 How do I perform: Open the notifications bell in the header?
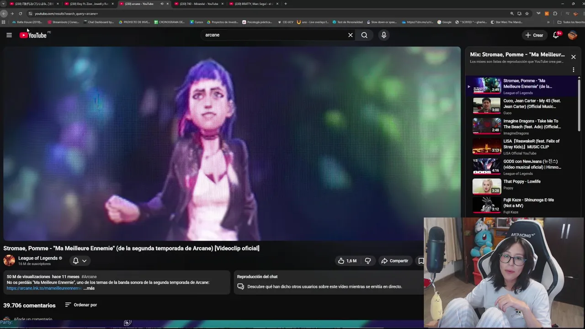pos(556,35)
